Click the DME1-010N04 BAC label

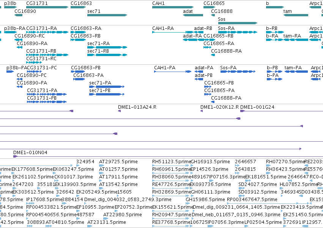click(x=30, y=153)
